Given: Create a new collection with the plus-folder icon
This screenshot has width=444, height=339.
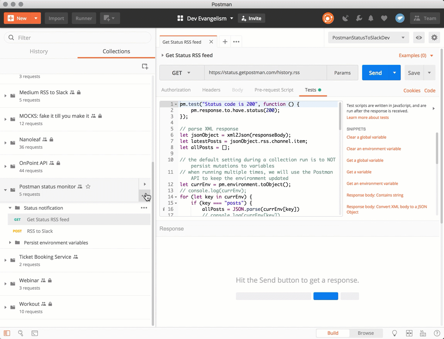Looking at the screenshot, I should tap(145, 66).
